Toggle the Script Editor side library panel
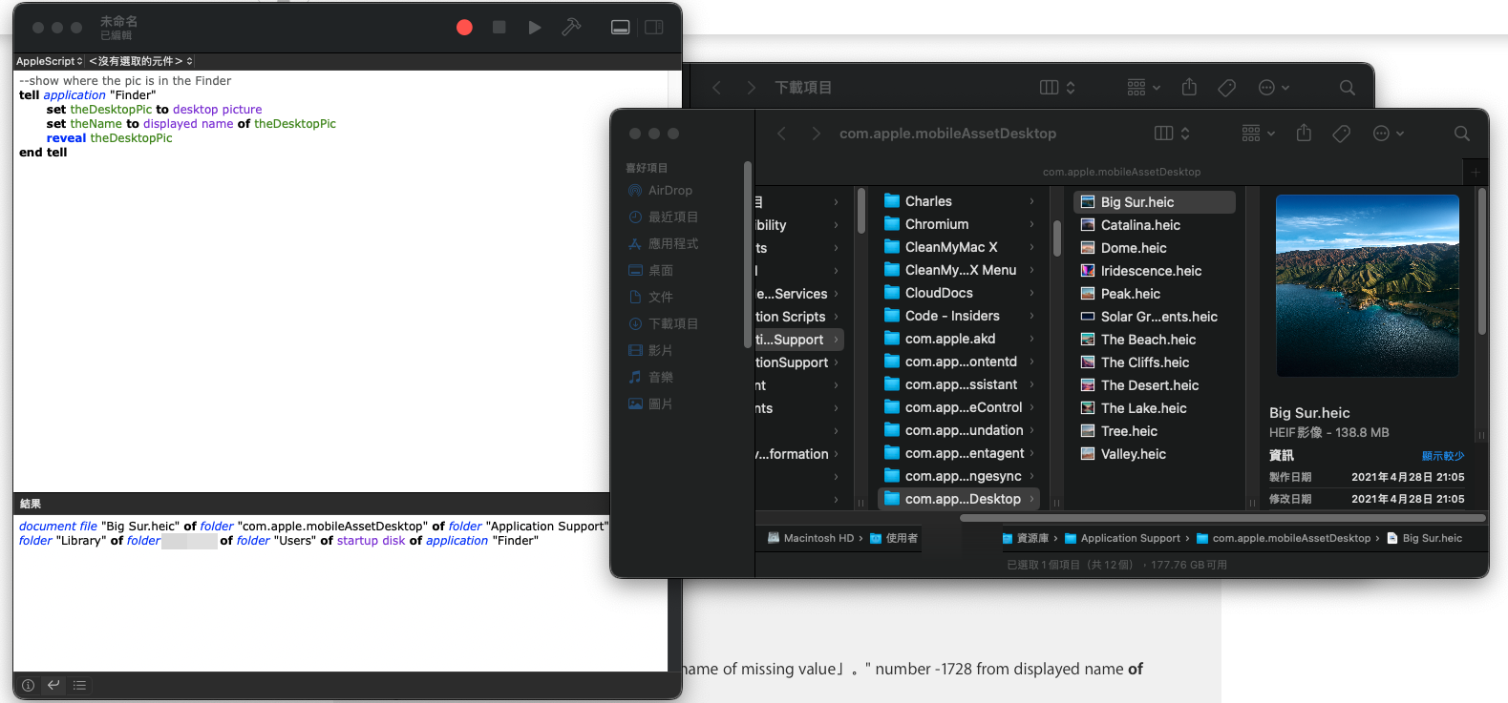Image resolution: width=1508 pixels, height=703 pixels. pyautogui.click(x=654, y=28)
